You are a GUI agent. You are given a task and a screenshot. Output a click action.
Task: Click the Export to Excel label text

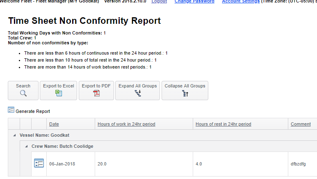coord(59,86)
